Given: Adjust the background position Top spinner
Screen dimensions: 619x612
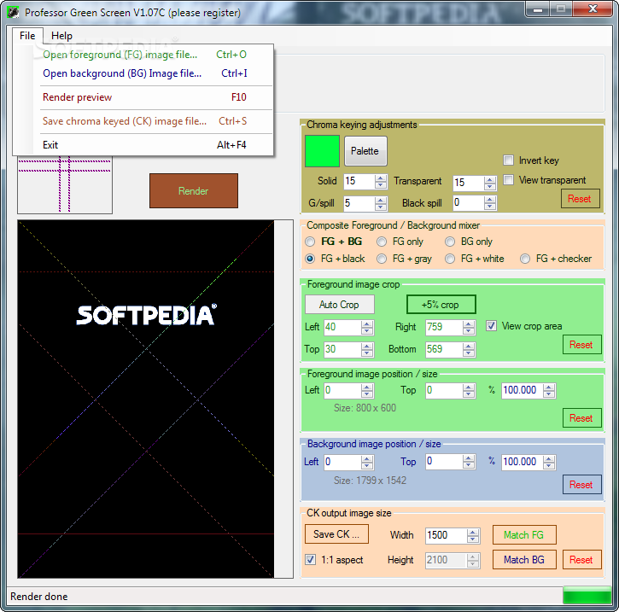Looking at the screenshot, I should point(469,462).
